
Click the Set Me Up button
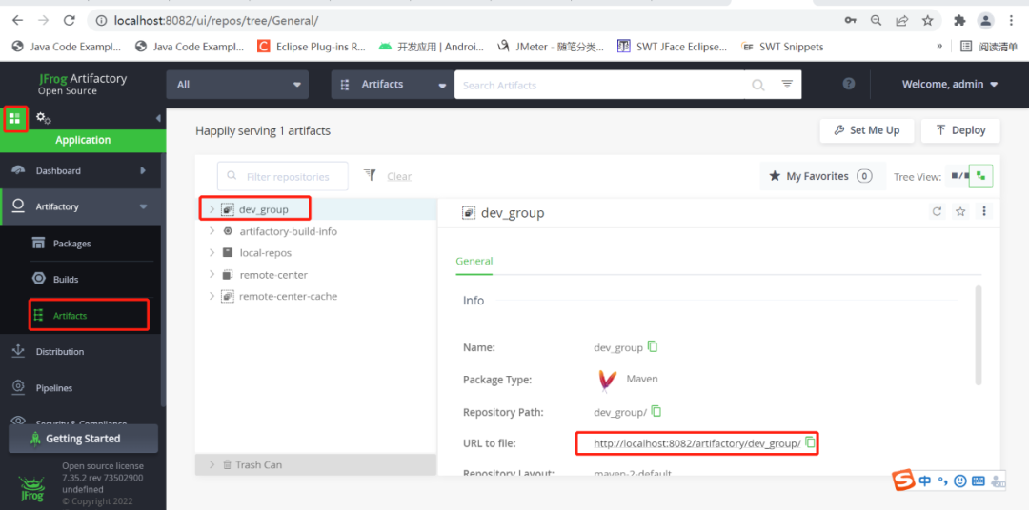pyautogui.click(x=866, y=130)
